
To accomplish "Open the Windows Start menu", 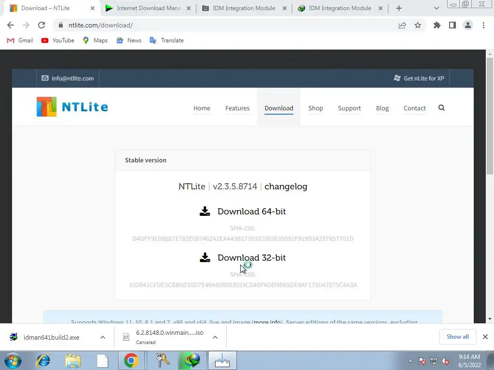I will point(13,360).
